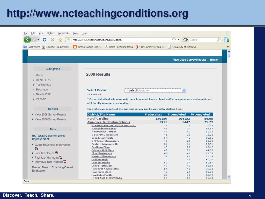Click Testimonials in Navigation sidebar
The image size is (265, 199).
[x=43, y=85]
